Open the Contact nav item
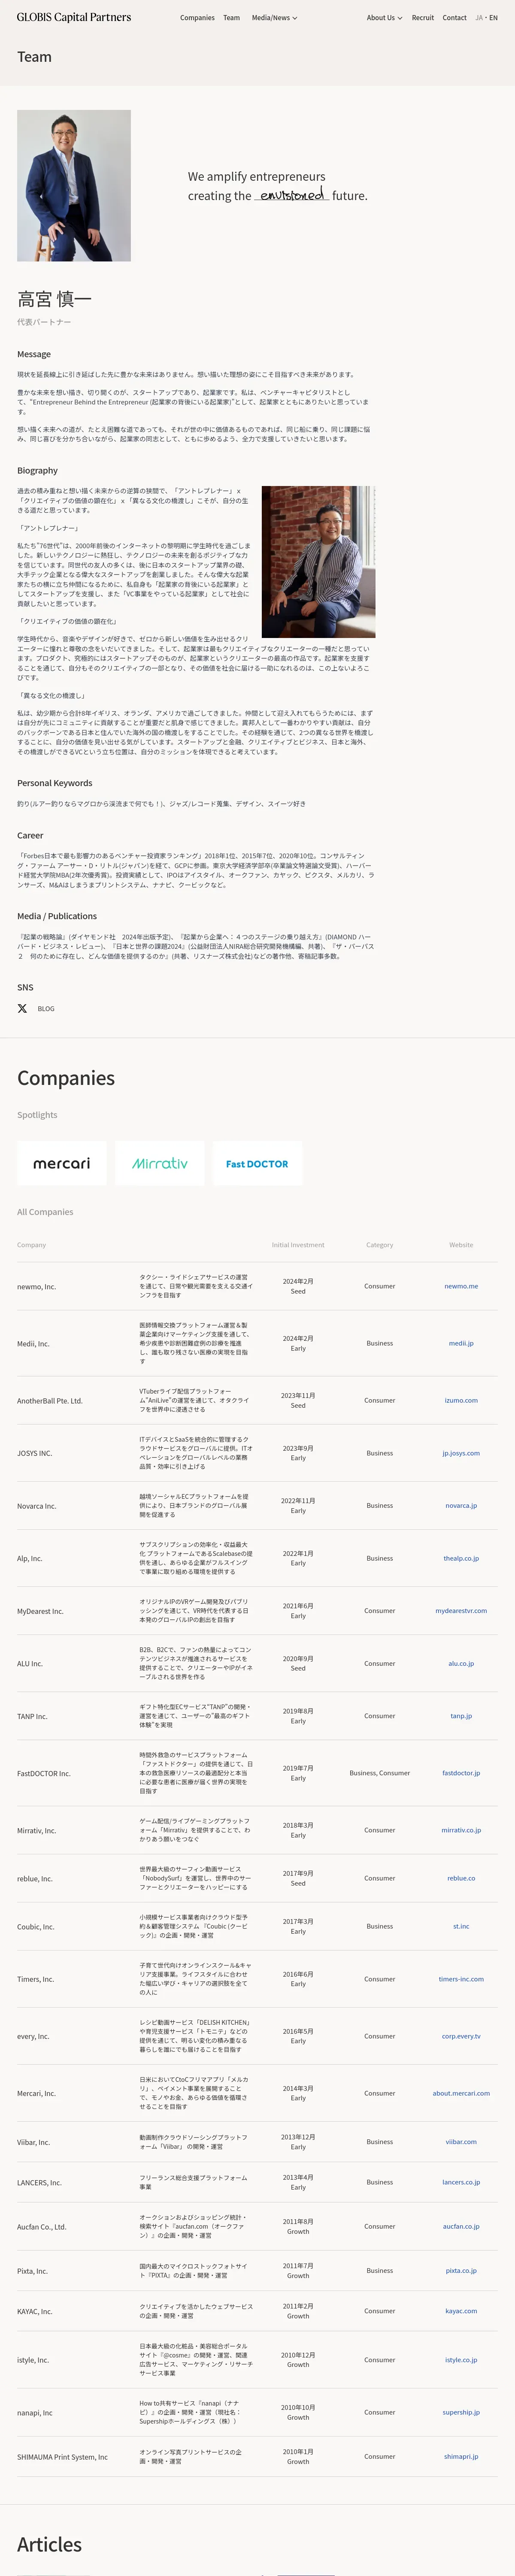The image size is (515, 2576). pyautogui.click(x=455, y=18)
